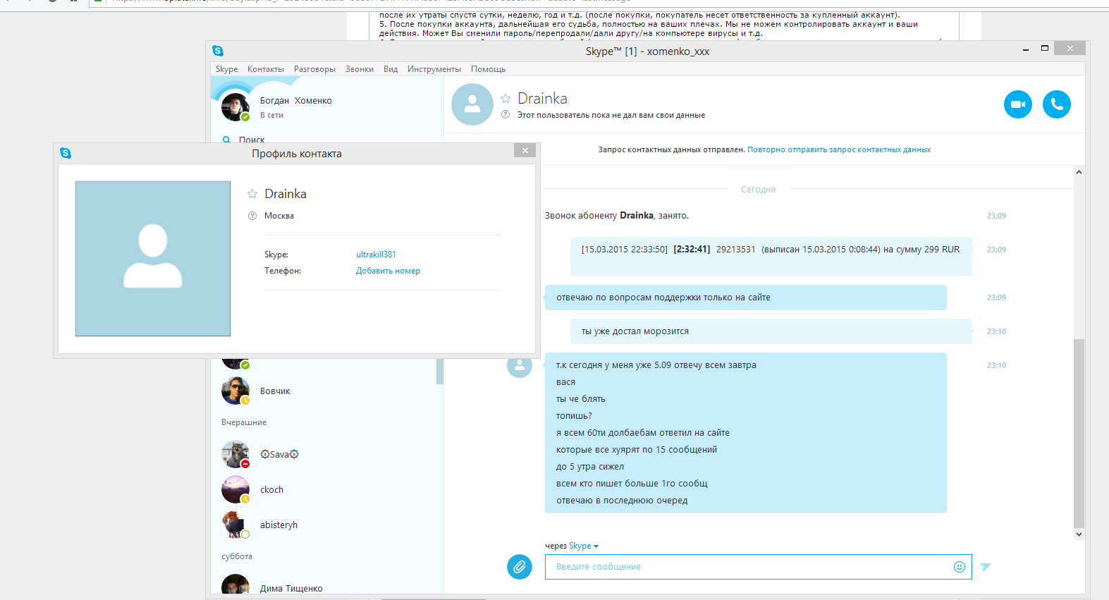Click Повторно отправить запрос контактных данных link
Image resolution: width=1109 pixels, height=600 pixels.
pyautogui.click(x=839, y=149)
